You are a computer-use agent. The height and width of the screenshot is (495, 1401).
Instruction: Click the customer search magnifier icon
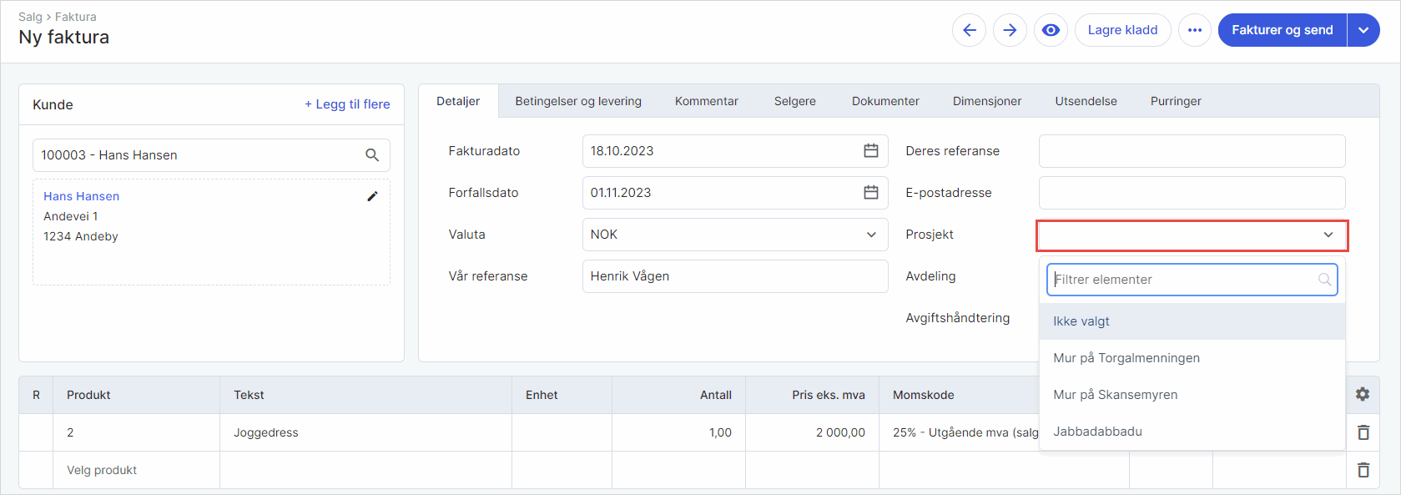pos(372,155)
